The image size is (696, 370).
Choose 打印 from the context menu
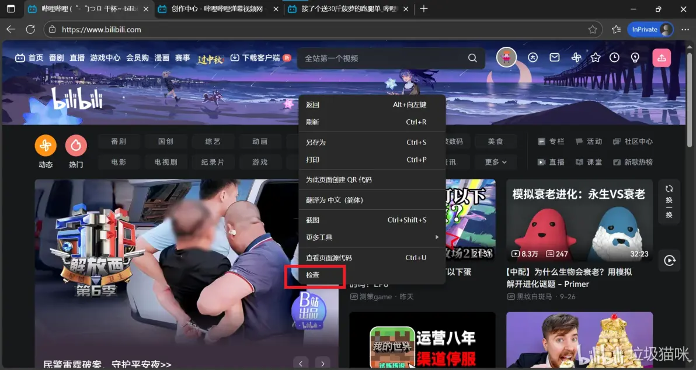point(372,160)
